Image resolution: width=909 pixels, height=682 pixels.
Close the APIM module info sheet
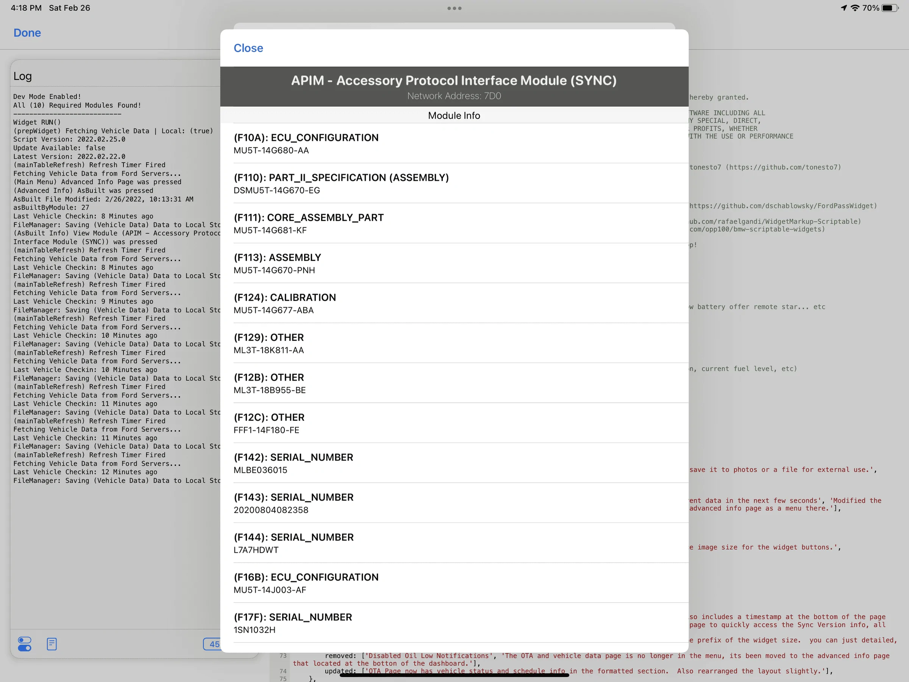248,48
